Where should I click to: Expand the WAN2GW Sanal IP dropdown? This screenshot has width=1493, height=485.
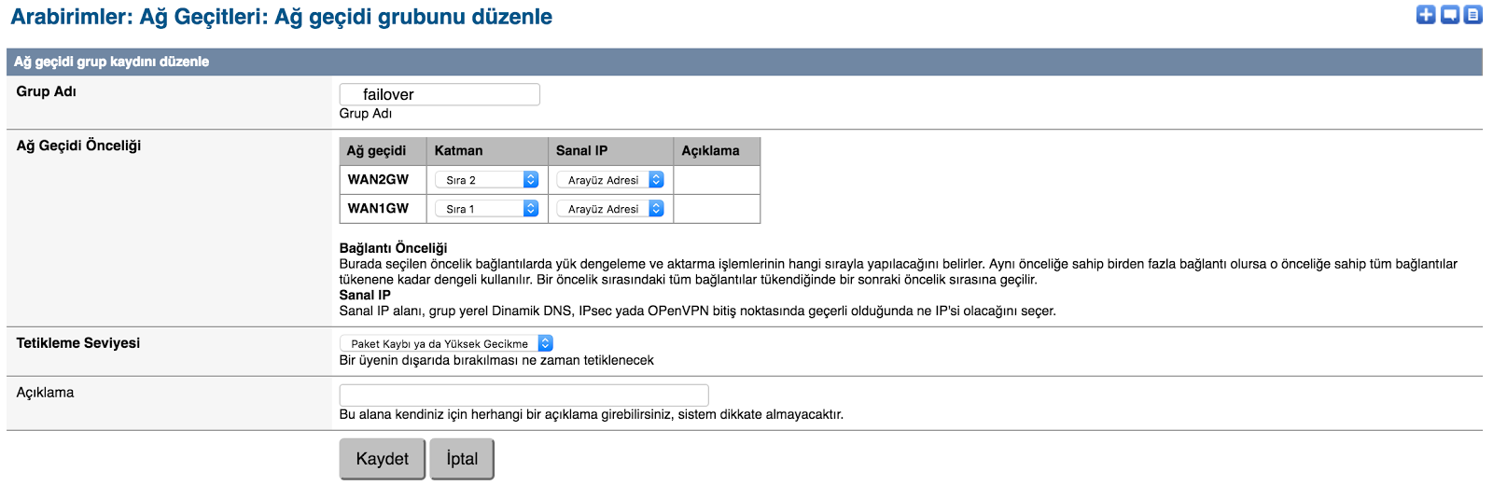(610, 180)
